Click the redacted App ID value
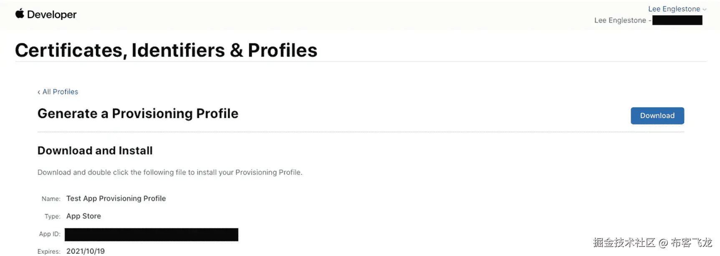This screenshot has width=720, height=256. tap(152, 234)
